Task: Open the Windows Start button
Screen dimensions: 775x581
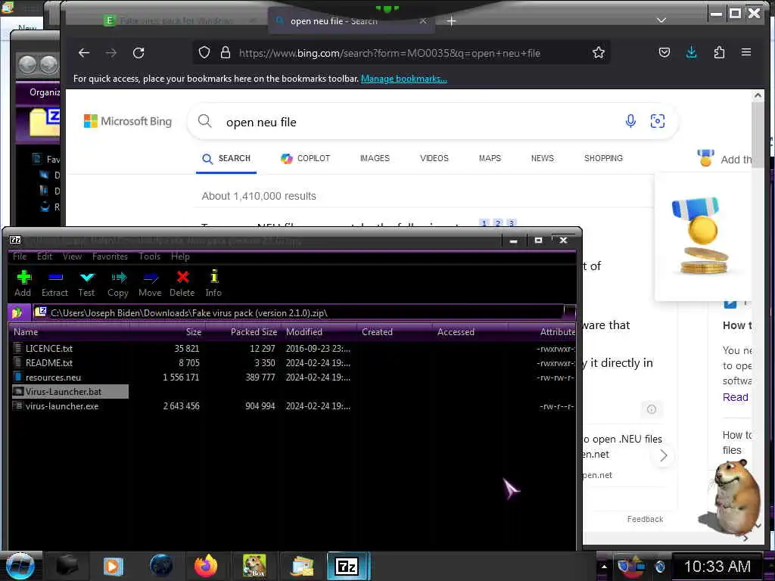Action: (20, 566)
